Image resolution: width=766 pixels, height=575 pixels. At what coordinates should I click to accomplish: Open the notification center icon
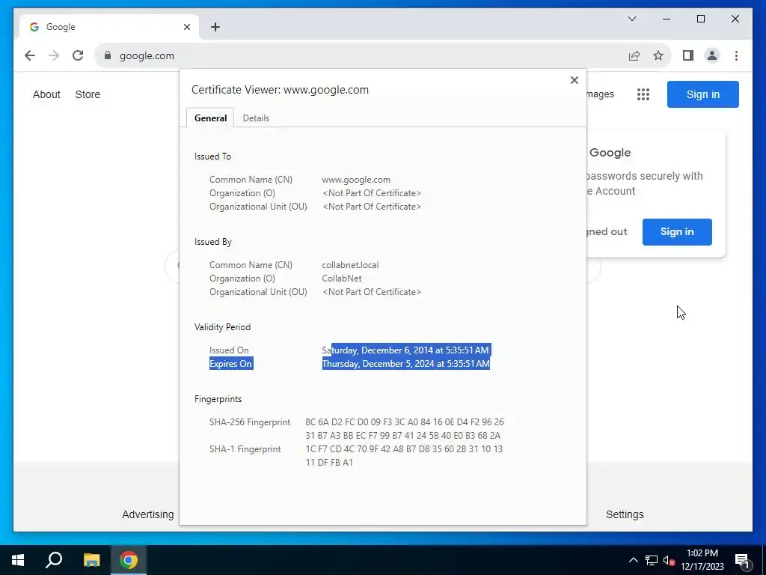point(741,560)
